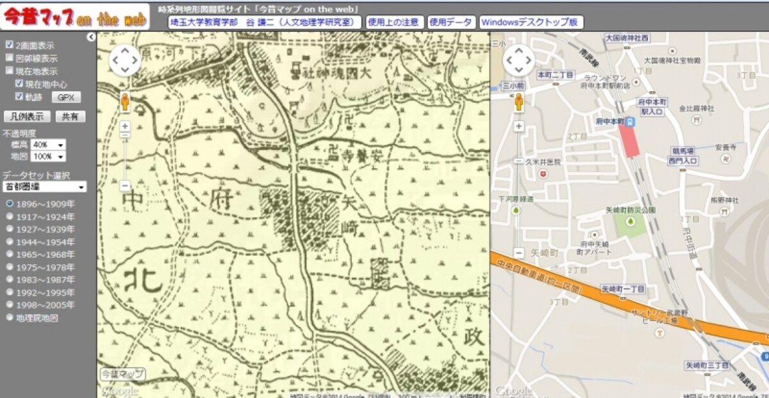The height and width of the screenshot is (398, 769).
Task: Zoom in on the modern map
Action: 519,126
